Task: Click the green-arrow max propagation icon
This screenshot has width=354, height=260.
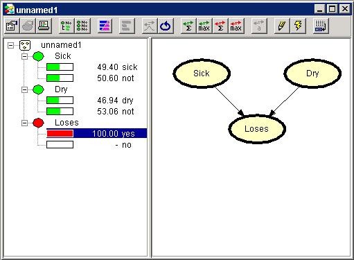Action: 204,26
